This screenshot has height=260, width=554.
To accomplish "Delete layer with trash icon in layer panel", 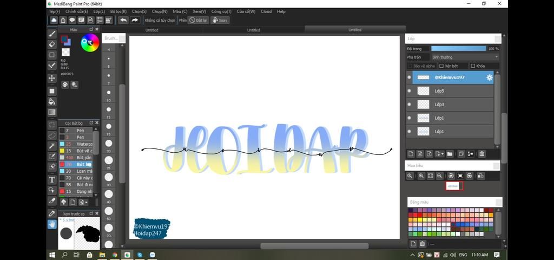I will 482,154.
